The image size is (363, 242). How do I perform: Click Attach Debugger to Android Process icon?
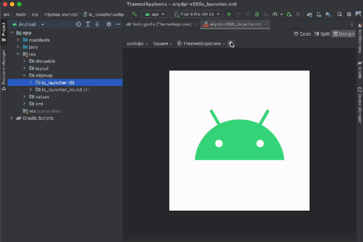point(289,14)
